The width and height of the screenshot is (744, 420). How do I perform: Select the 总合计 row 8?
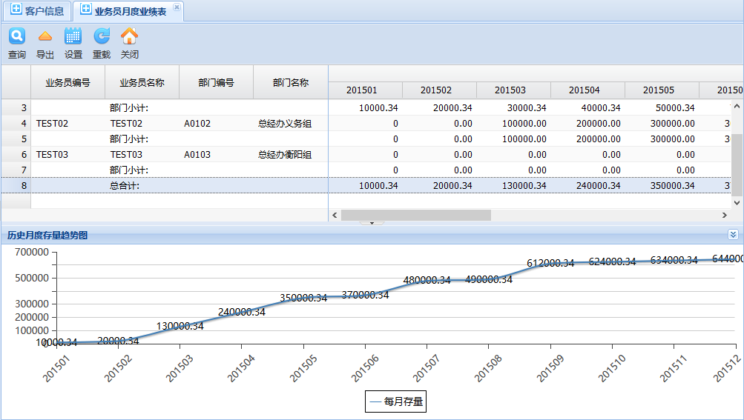click(124, 186)
